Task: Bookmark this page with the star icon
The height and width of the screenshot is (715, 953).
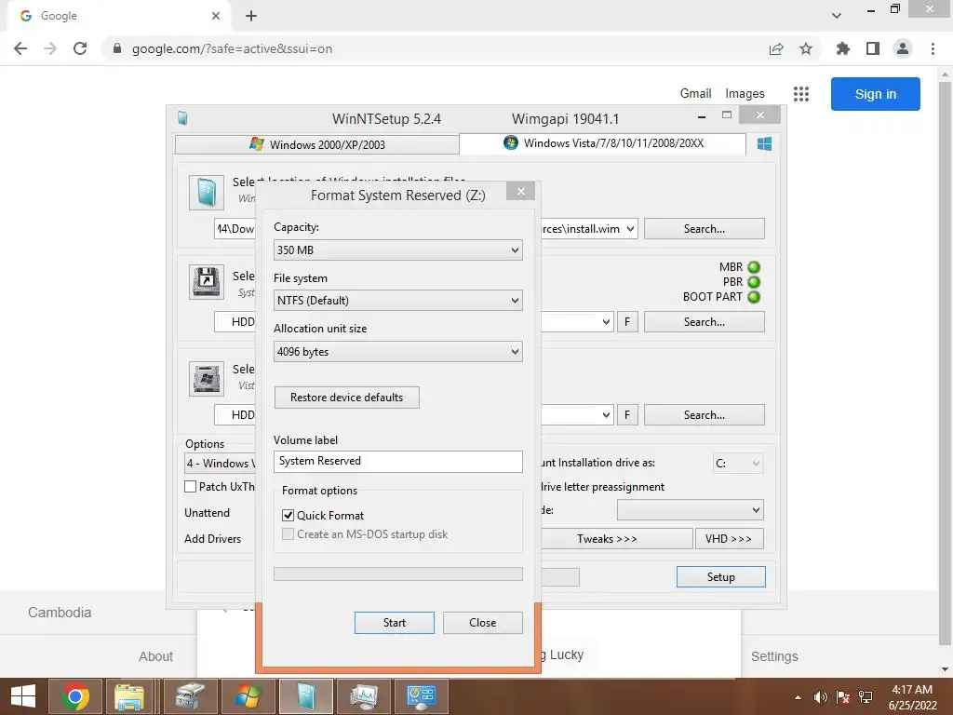Action: [x=806, y=48]
